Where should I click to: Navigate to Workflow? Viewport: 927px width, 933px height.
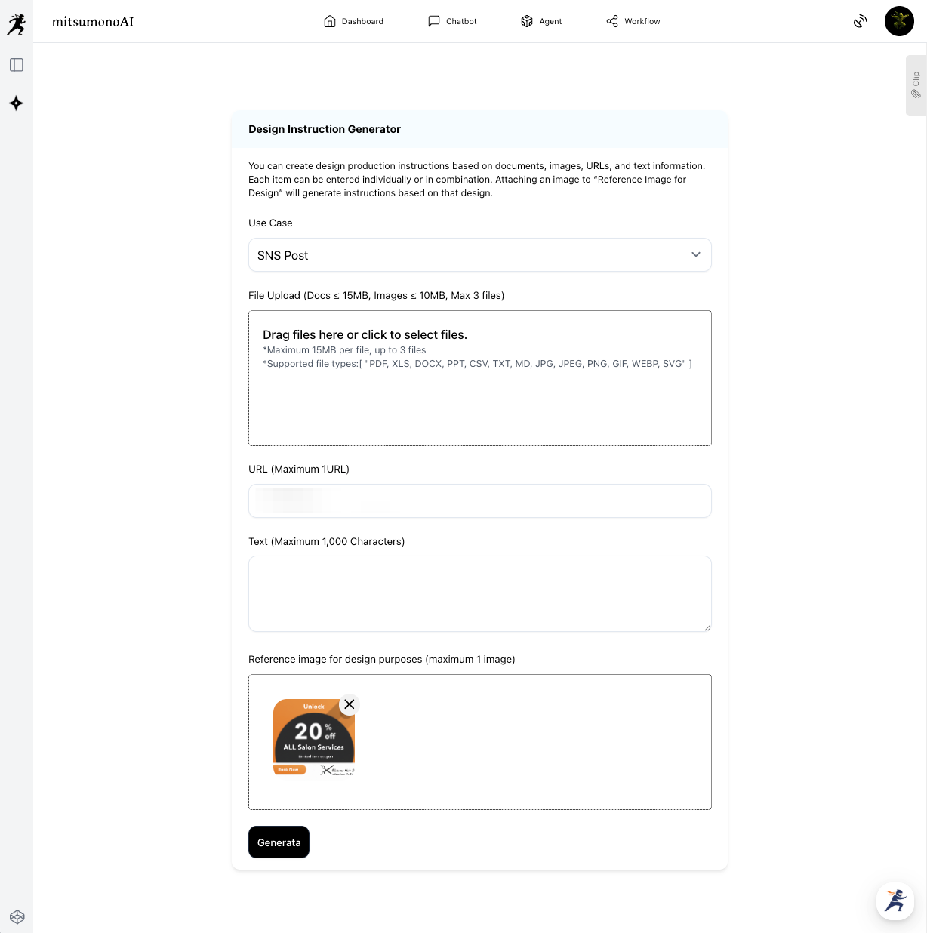click(x=633, y=21)
